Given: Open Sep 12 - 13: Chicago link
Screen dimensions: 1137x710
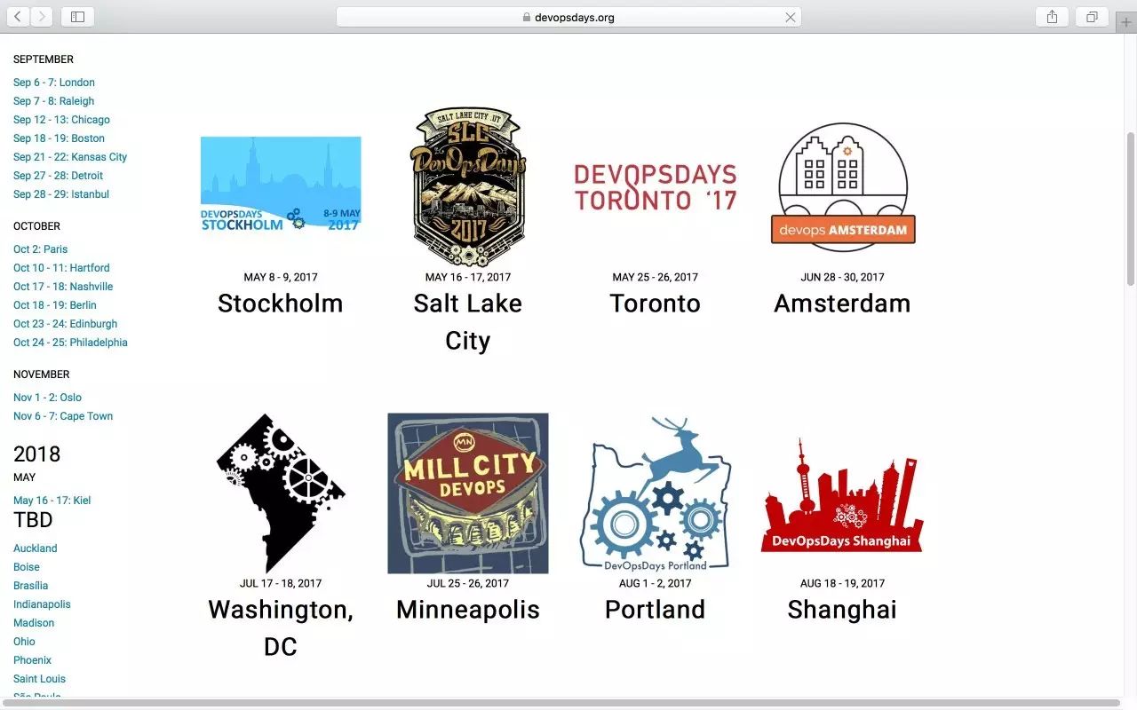Looking at the screenshot, I should pyautogui.click(x=61, y=120).
